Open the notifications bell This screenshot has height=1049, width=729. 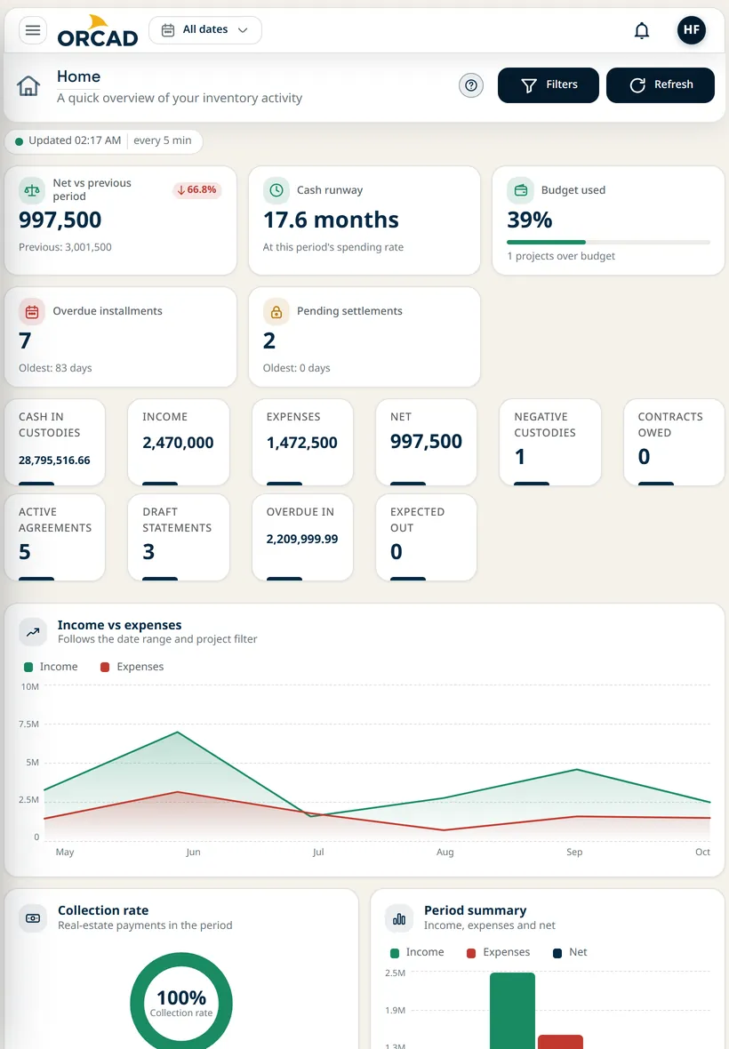coord(641,31)
